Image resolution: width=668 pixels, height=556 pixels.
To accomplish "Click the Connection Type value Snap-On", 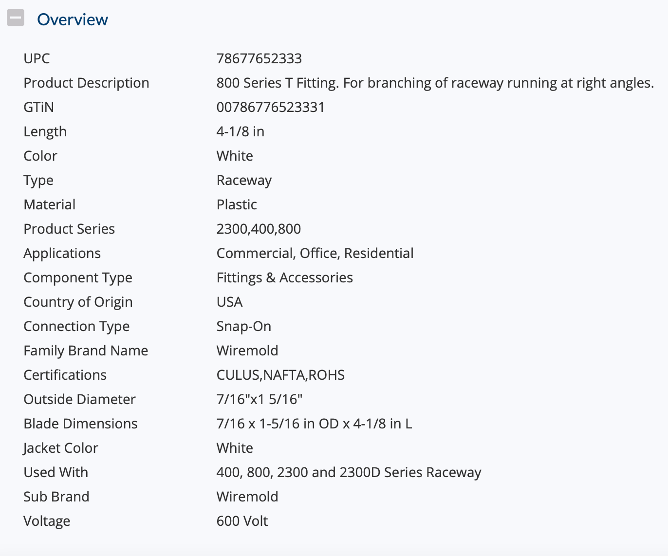I will click(244, 326).
